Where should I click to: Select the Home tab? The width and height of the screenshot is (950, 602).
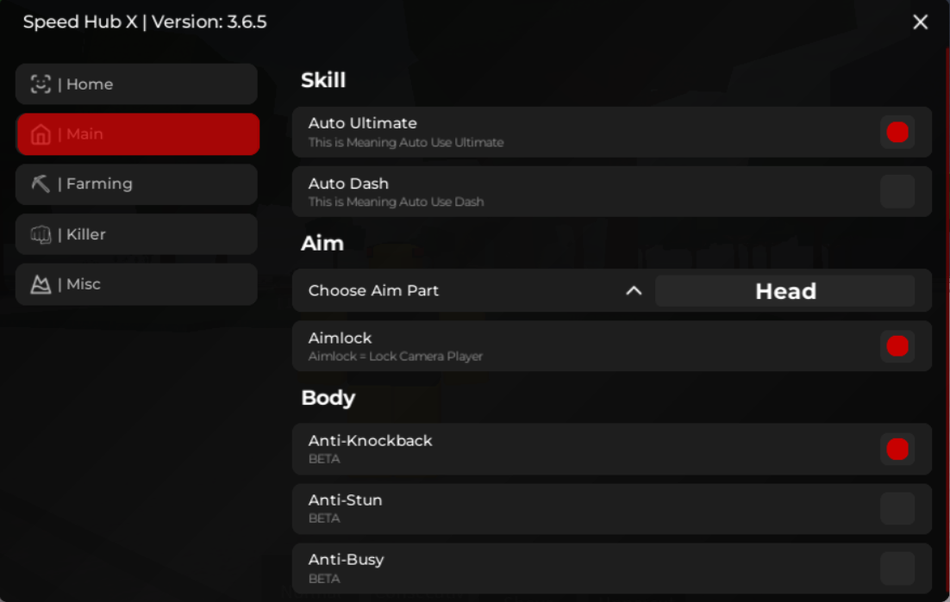pos(136,84)
